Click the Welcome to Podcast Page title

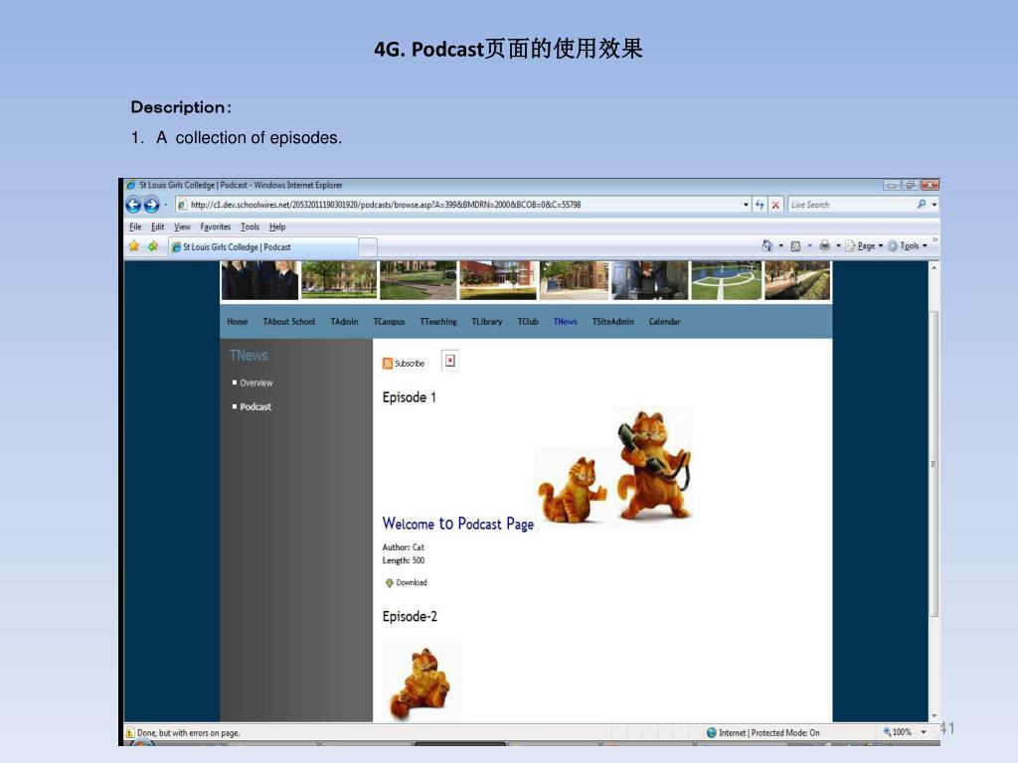[457, 524]
